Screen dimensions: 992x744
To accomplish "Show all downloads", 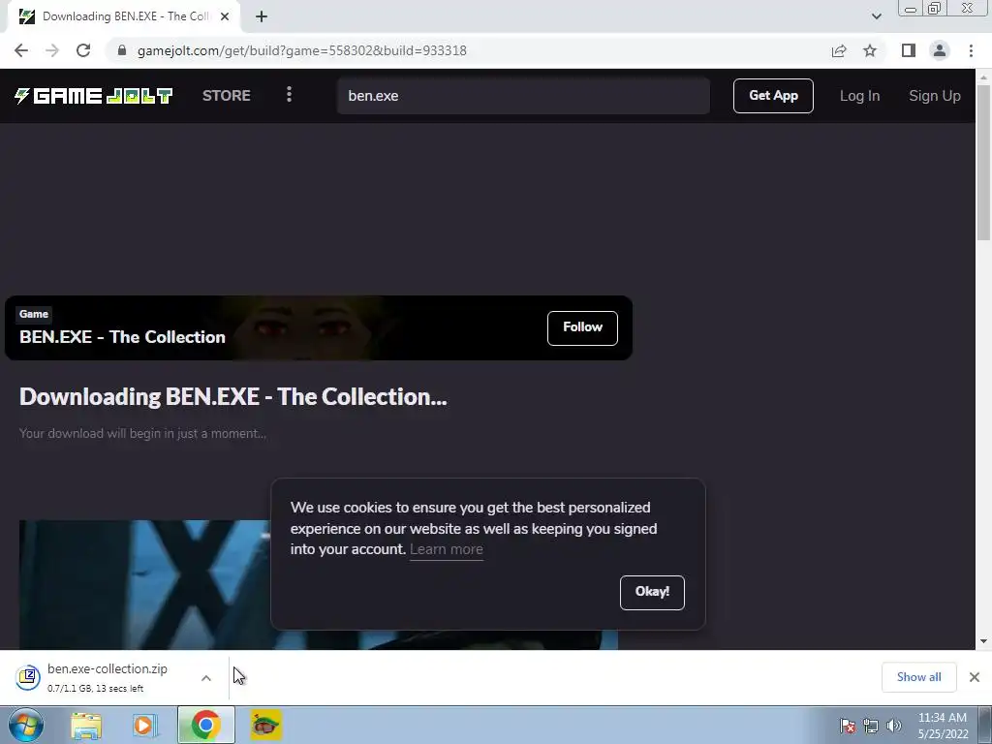I will point(918,677).
